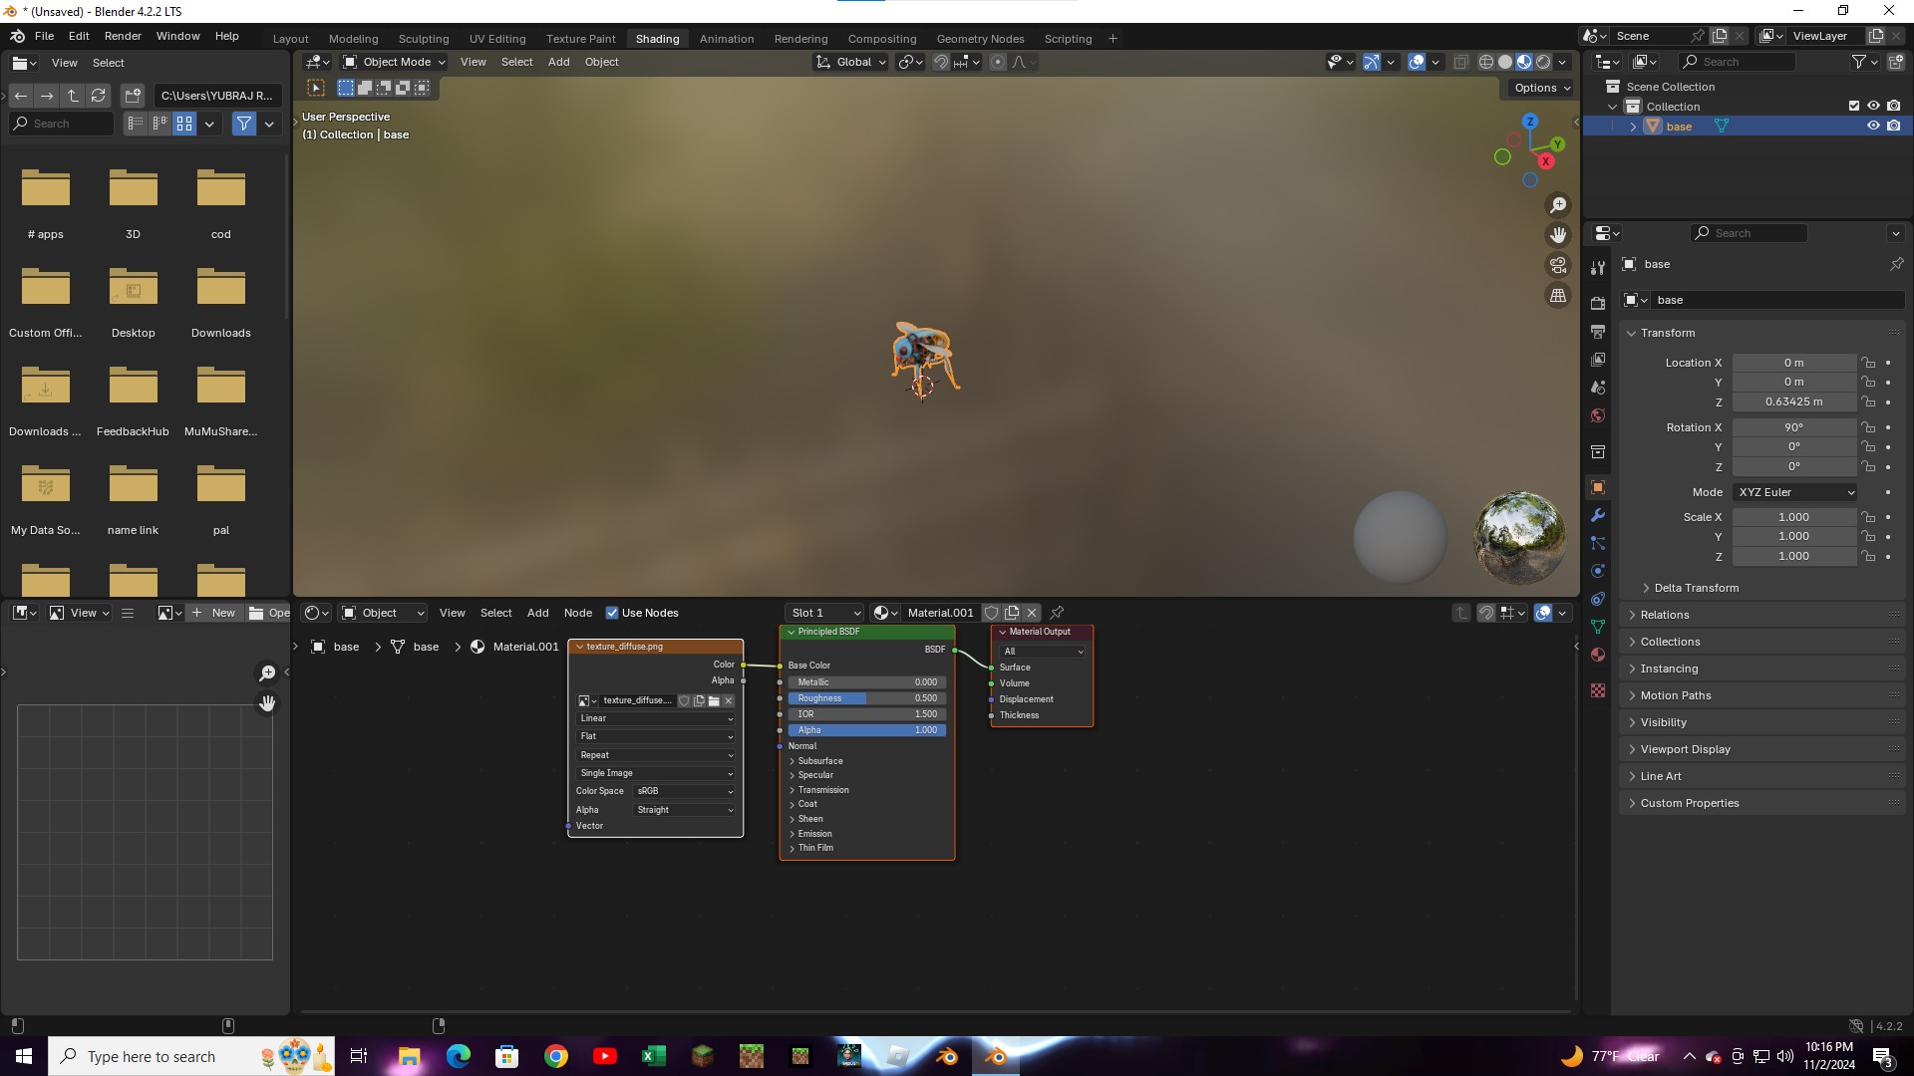Hide base object with eye icon
This screenshot has height=1076, width=1914.
[1873, 127]
